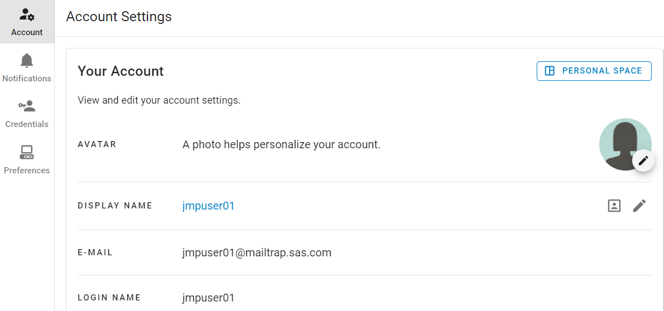Screen dimensions: 664x311
Task: Switch to the Notifications tab label
Action: pos(27,79)
